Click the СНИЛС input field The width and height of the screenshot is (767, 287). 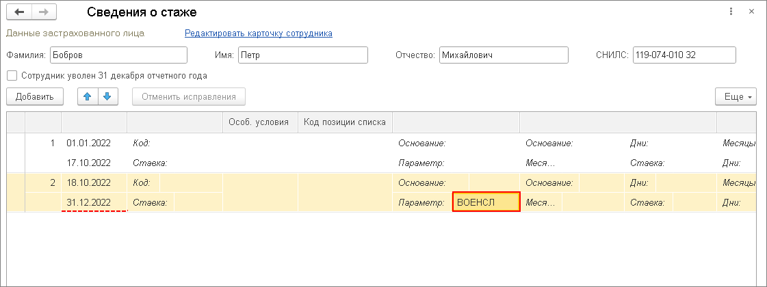pyautogui.click(x=684, y=55)
